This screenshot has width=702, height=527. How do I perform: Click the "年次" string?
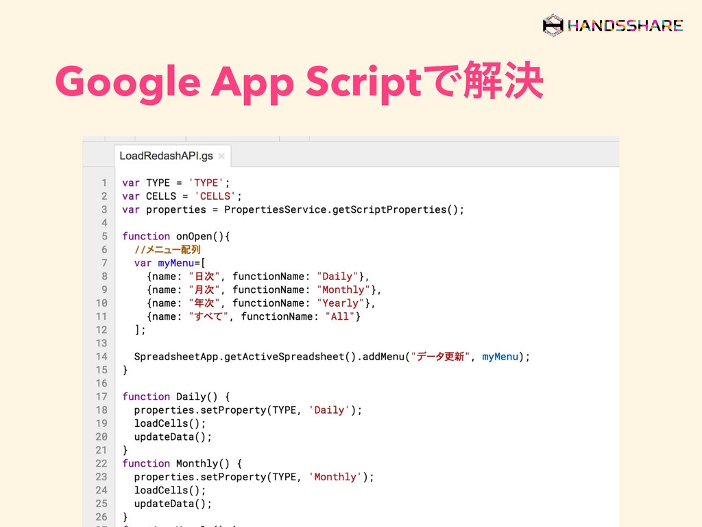coord(204,303)
